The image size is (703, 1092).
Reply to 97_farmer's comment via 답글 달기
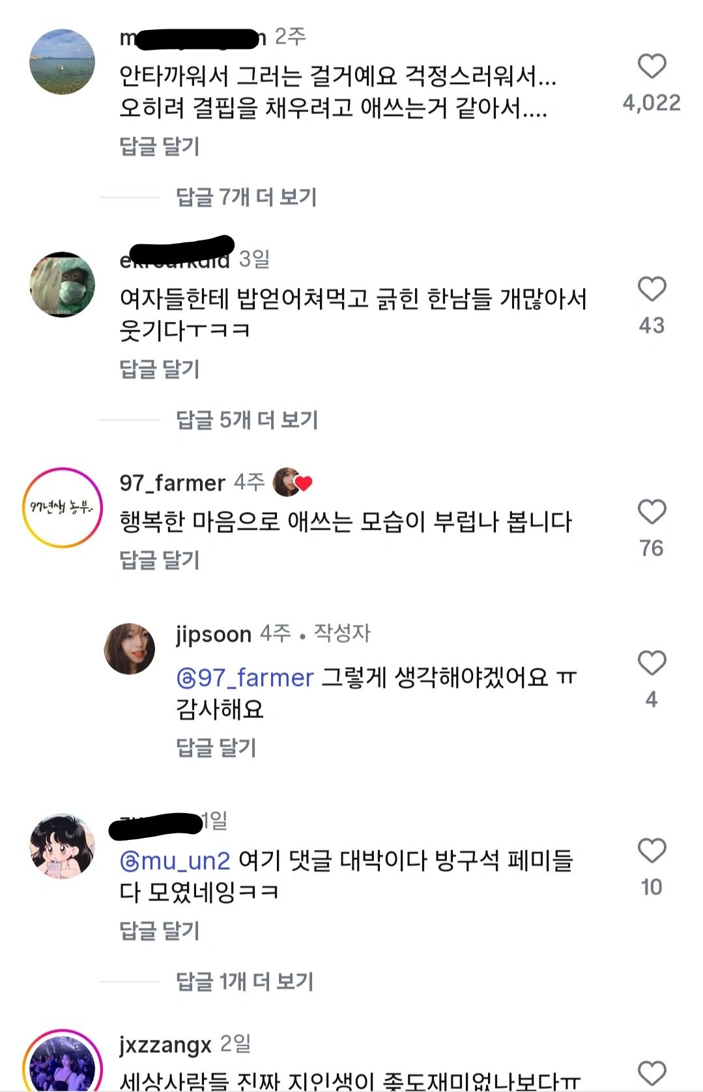pos(160,560)
